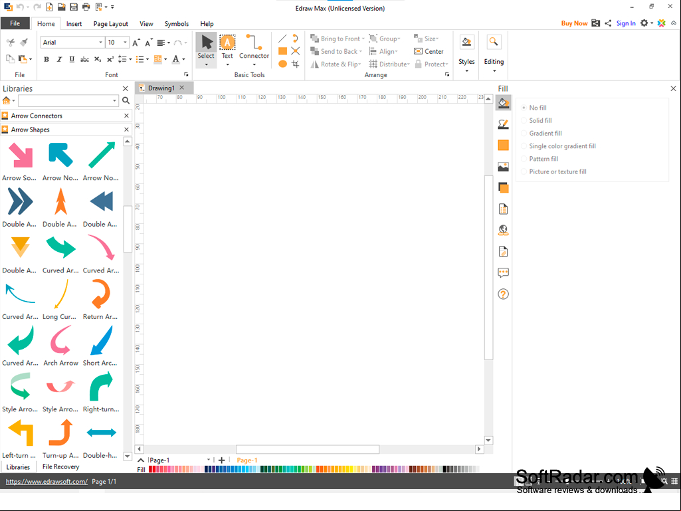The height and width of the screenshot is (511, 681).
Task: Click the Format Painter icon
Action: [x=24, y=42]
